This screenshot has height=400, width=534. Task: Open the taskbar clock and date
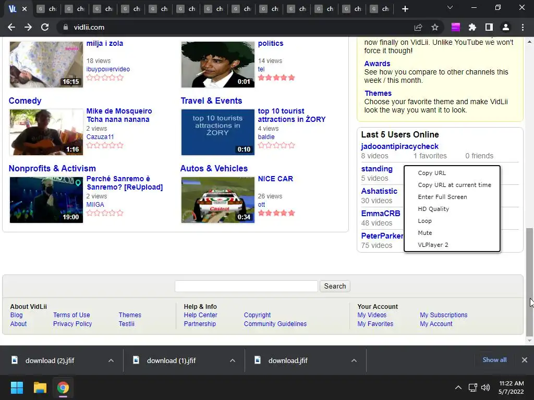click(x=511, y=387)
